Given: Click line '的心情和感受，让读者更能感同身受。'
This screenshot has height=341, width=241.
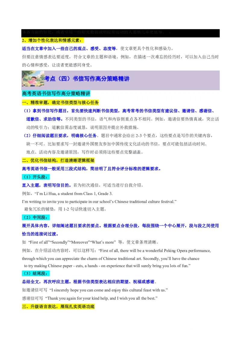Looking at the screenshot, I should point(57,65).
